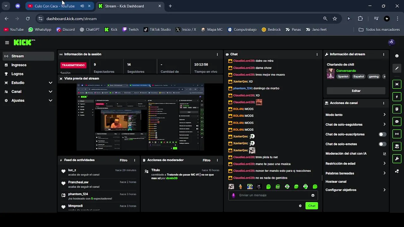Click the address bar URL dashboard.kick.com/stream
The height and width of the screenshot is (227, 404).
[71, 19]
